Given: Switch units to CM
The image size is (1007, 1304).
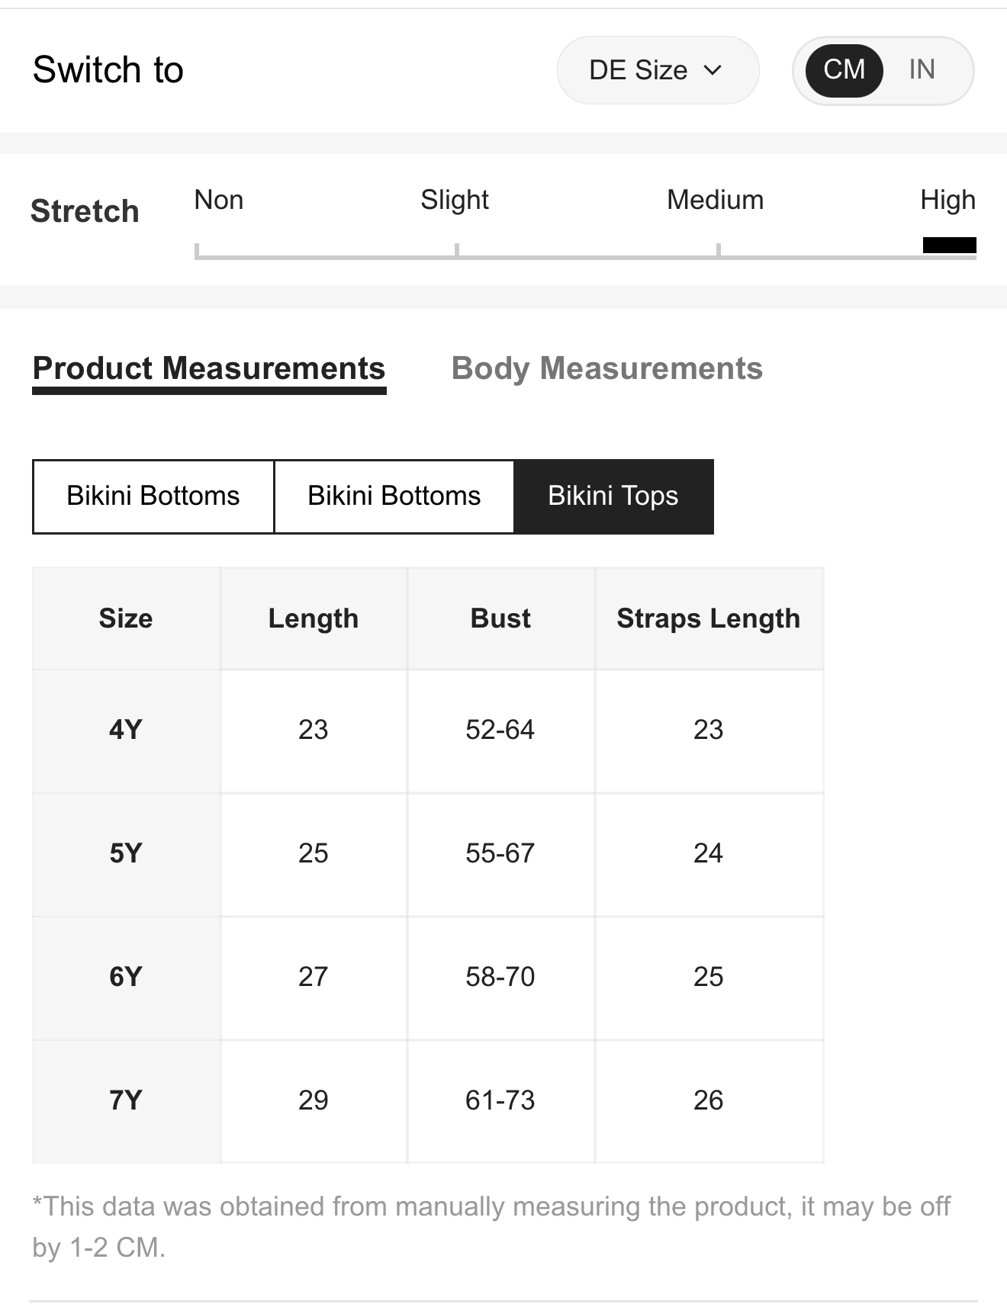Looking at the screenshot, I should coord(844,70).
